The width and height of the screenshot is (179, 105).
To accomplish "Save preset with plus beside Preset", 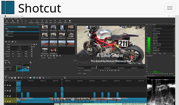I will click(x=34, y=44).
